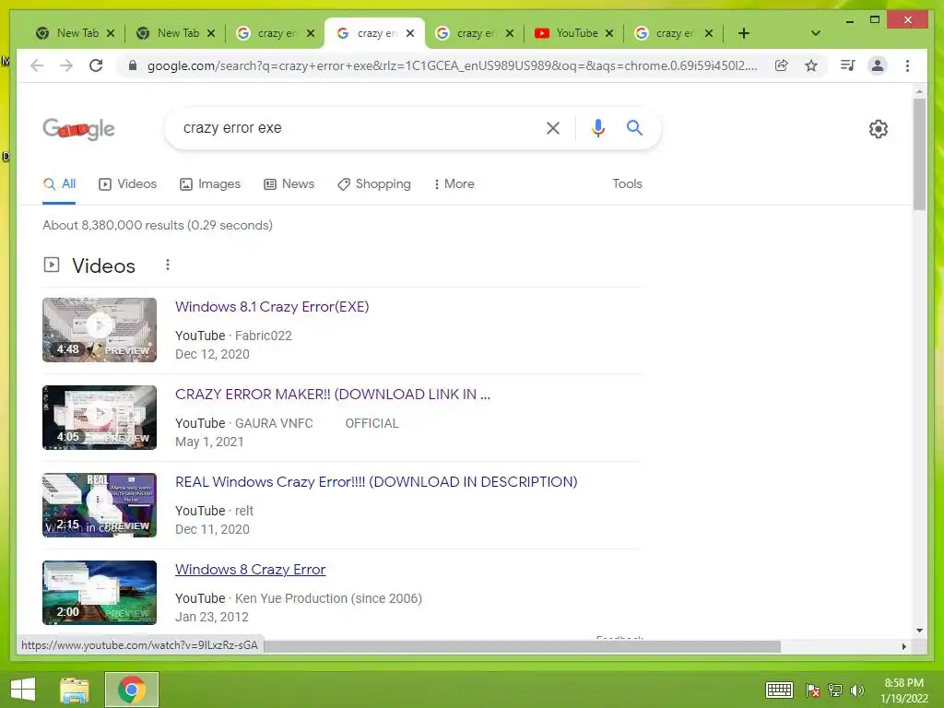944x708 pixels.
Task: Select the Images search filter
Action: pos(210,184)
